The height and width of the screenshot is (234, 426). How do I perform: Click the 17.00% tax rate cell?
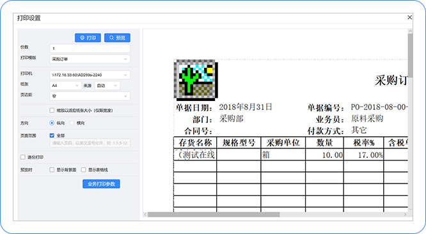click(363, 155)
